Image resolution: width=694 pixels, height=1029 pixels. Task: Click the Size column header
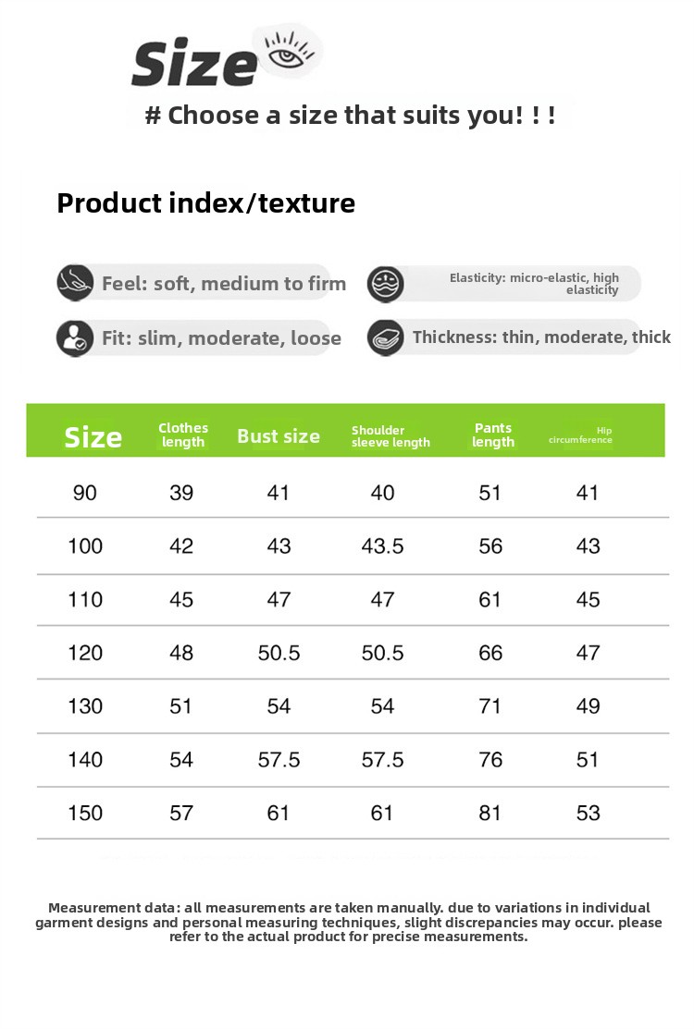point(93,437)
